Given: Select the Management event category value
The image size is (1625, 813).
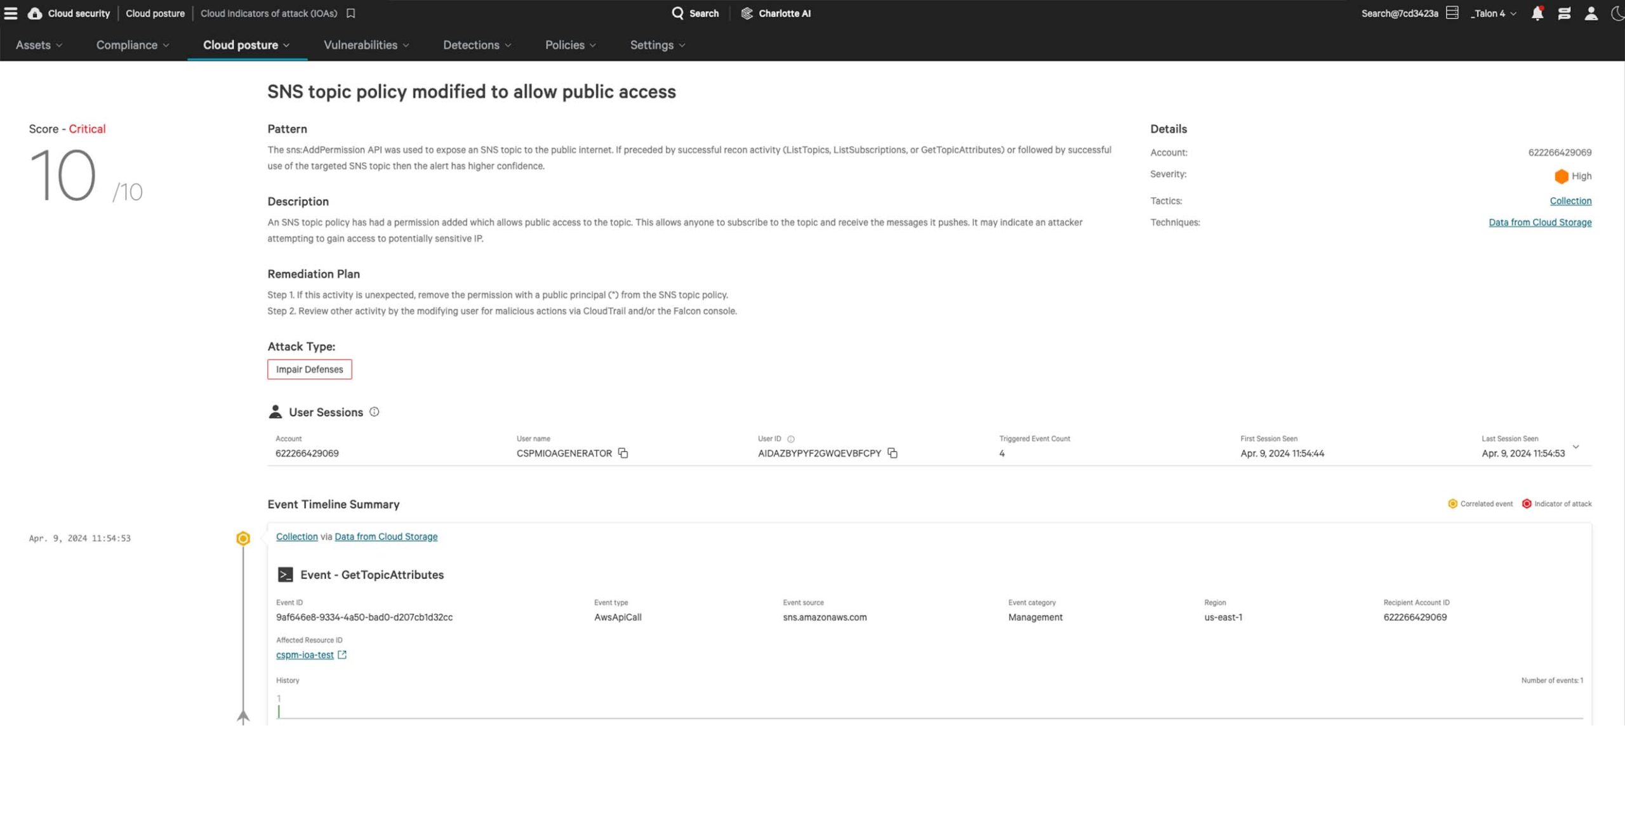Looking at the screenshot, I should 1035,617.
